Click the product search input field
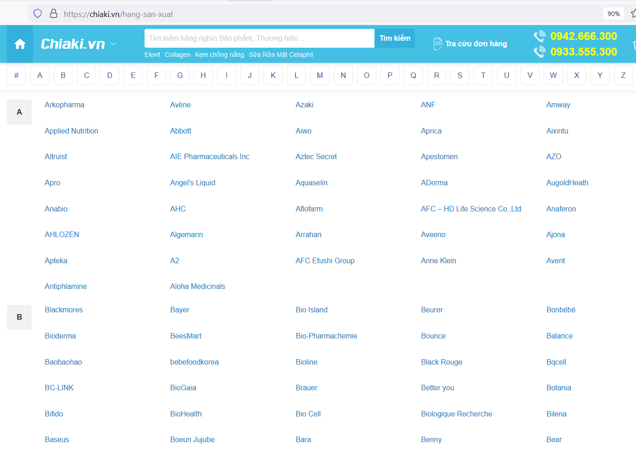This screenshot has height=449, width=636. click(259, 39)
